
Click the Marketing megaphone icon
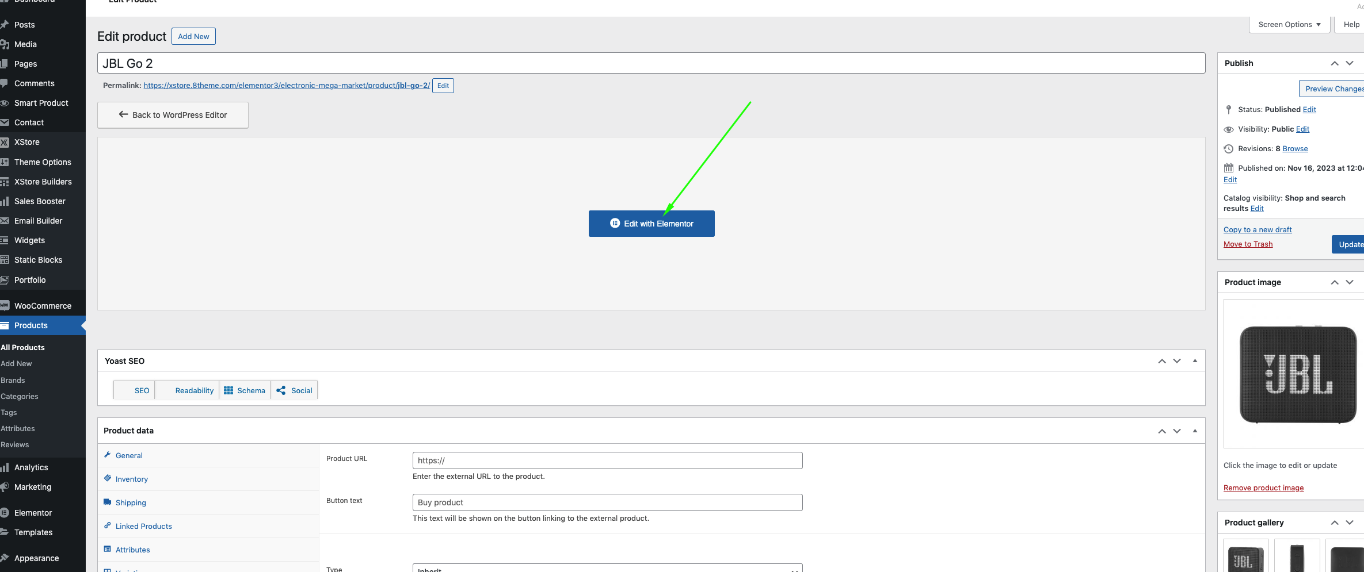[x=4, y=487]
